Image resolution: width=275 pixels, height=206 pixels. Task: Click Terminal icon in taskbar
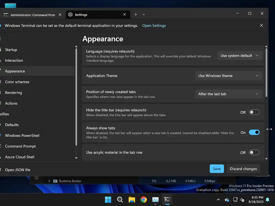click(x=167, y=200)
